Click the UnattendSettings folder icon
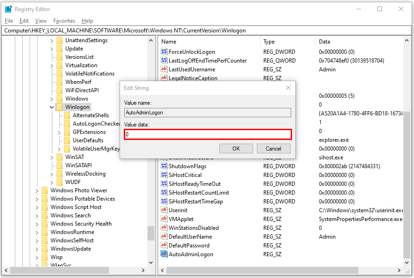This screenshot has height=278, width=414. [x=60, y=40]
